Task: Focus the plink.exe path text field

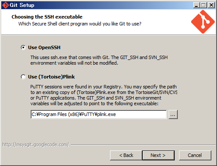Action: click(99, 114)
